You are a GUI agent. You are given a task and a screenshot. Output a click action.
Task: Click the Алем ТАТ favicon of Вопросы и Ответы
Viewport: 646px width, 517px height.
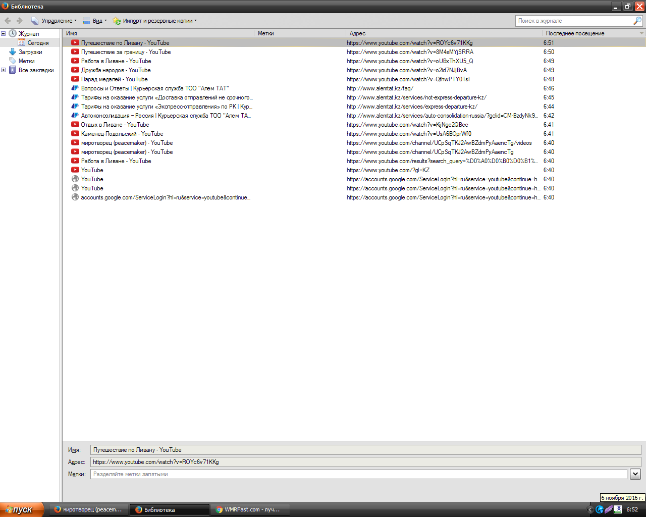75,88
